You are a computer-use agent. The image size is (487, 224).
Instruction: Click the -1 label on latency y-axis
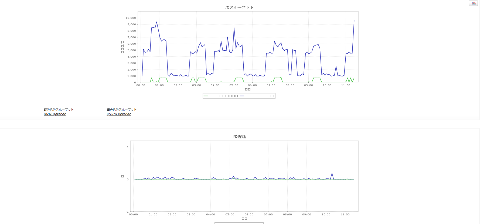(x=127, y=212)
